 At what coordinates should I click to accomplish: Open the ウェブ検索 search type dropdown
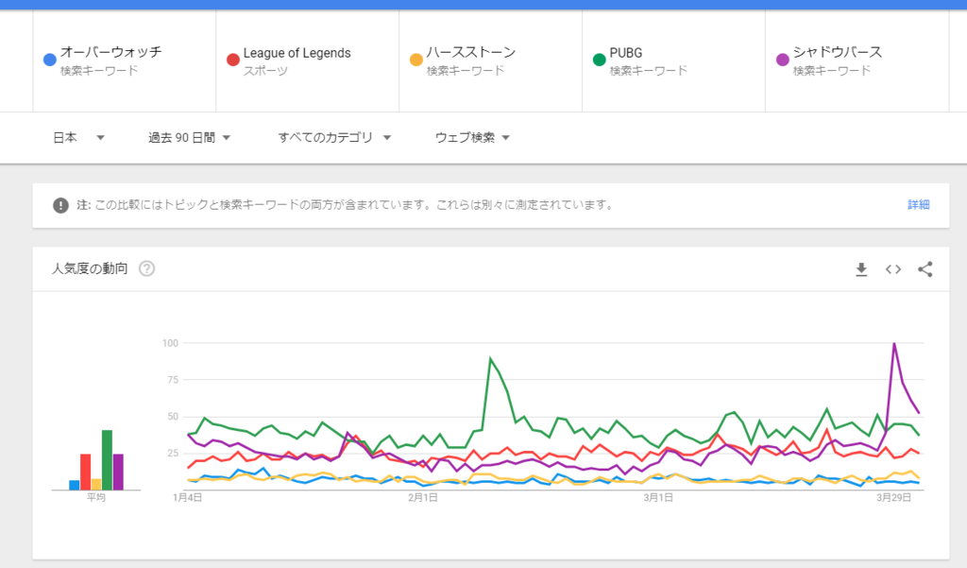[x=472, y=138]
